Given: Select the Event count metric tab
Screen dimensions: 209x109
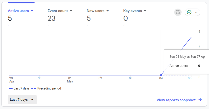Looking at the screenshot, I should pos(58,11).
